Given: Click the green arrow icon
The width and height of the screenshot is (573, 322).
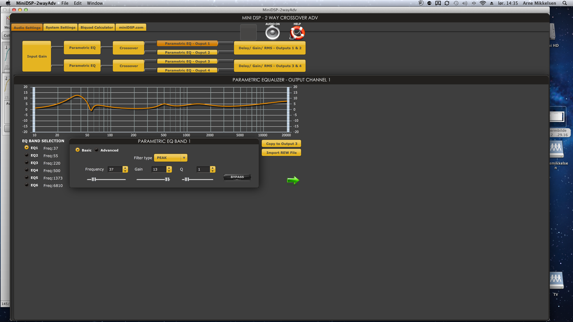Looking at the screenshot, I should (x=293, y=180).
